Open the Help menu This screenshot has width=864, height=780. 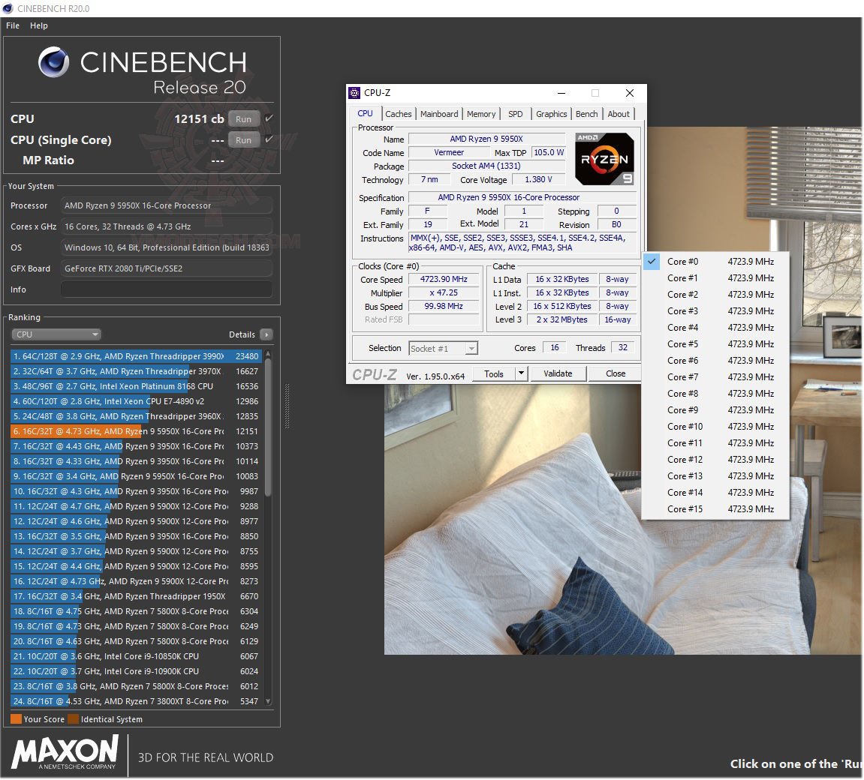click(38, 25)
